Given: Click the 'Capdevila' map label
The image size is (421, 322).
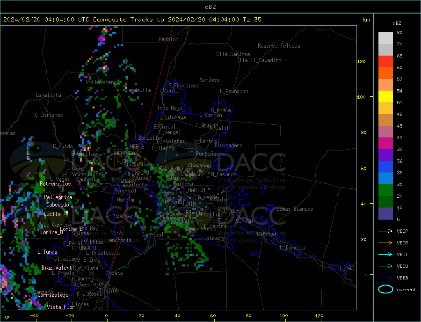Looking at the screenshot, I should (138, 90).
